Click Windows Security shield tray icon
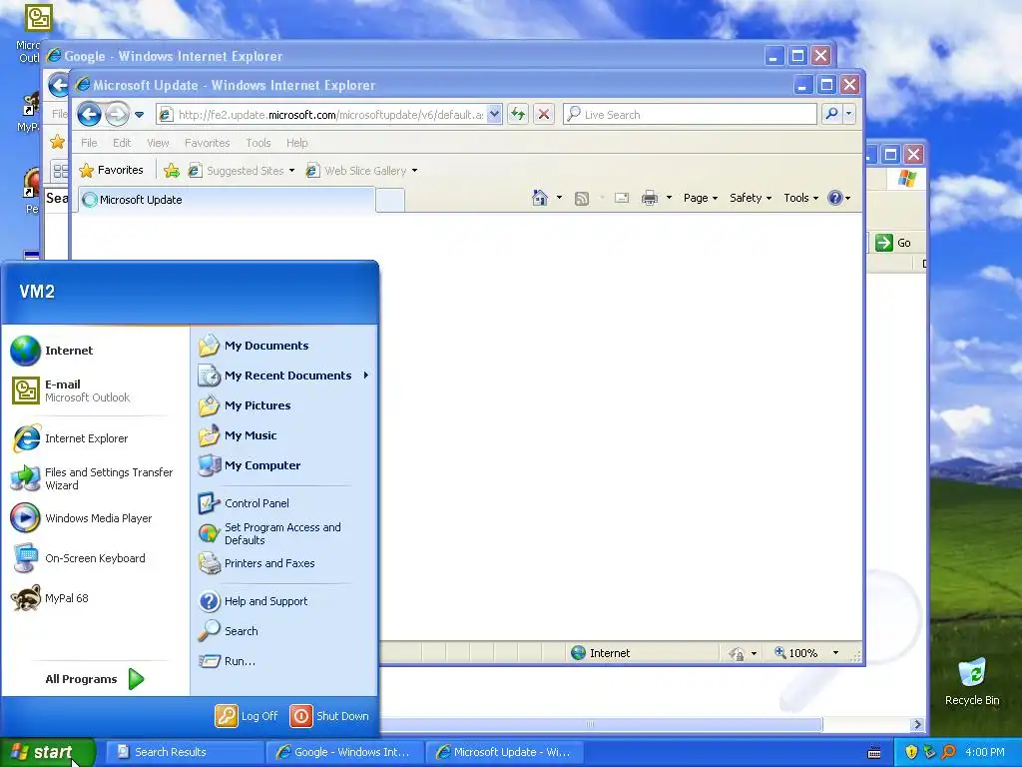The width and height of the screenshot is (1022, 767). tap(911, 752)
